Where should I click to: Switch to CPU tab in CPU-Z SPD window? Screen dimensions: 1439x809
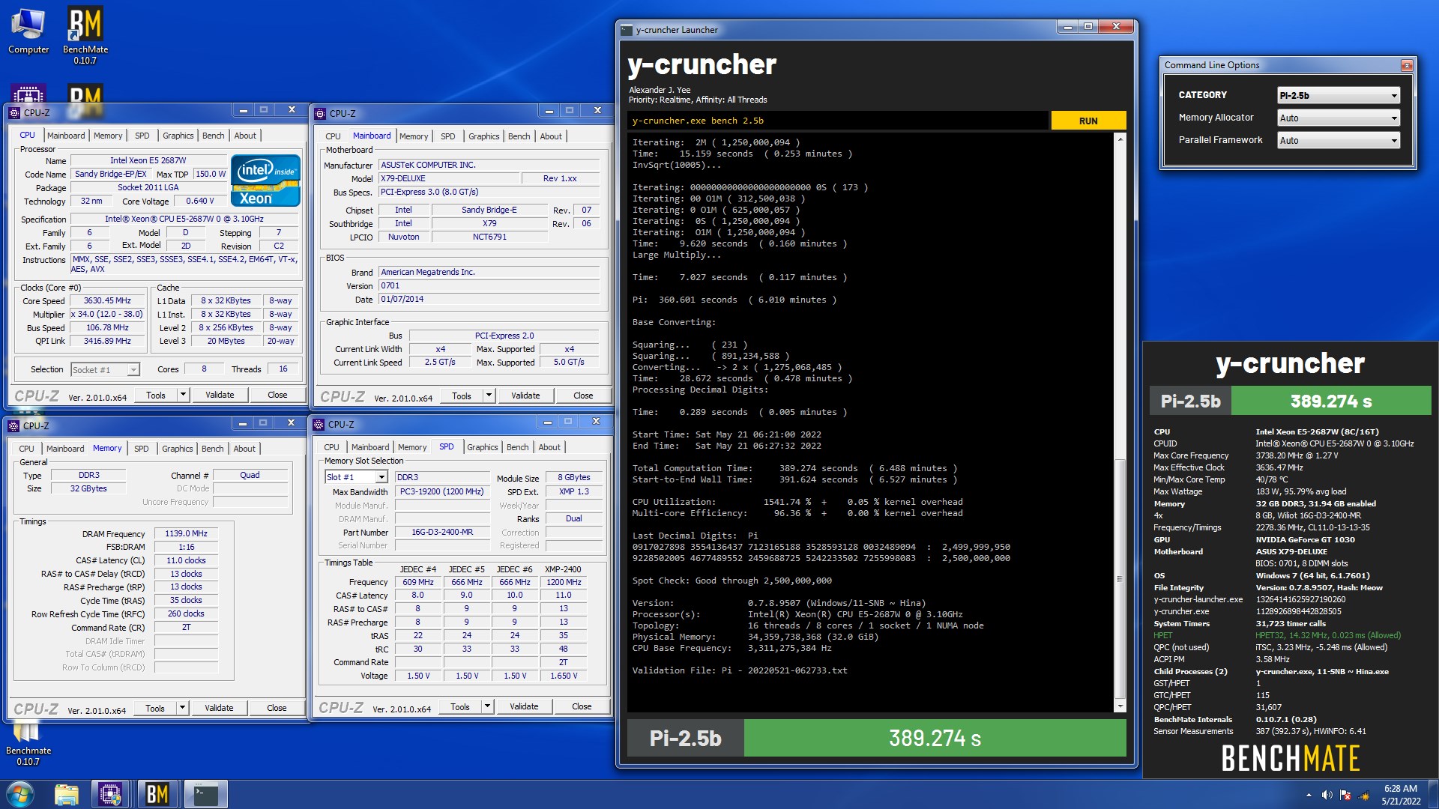click(x=331, y=447)
